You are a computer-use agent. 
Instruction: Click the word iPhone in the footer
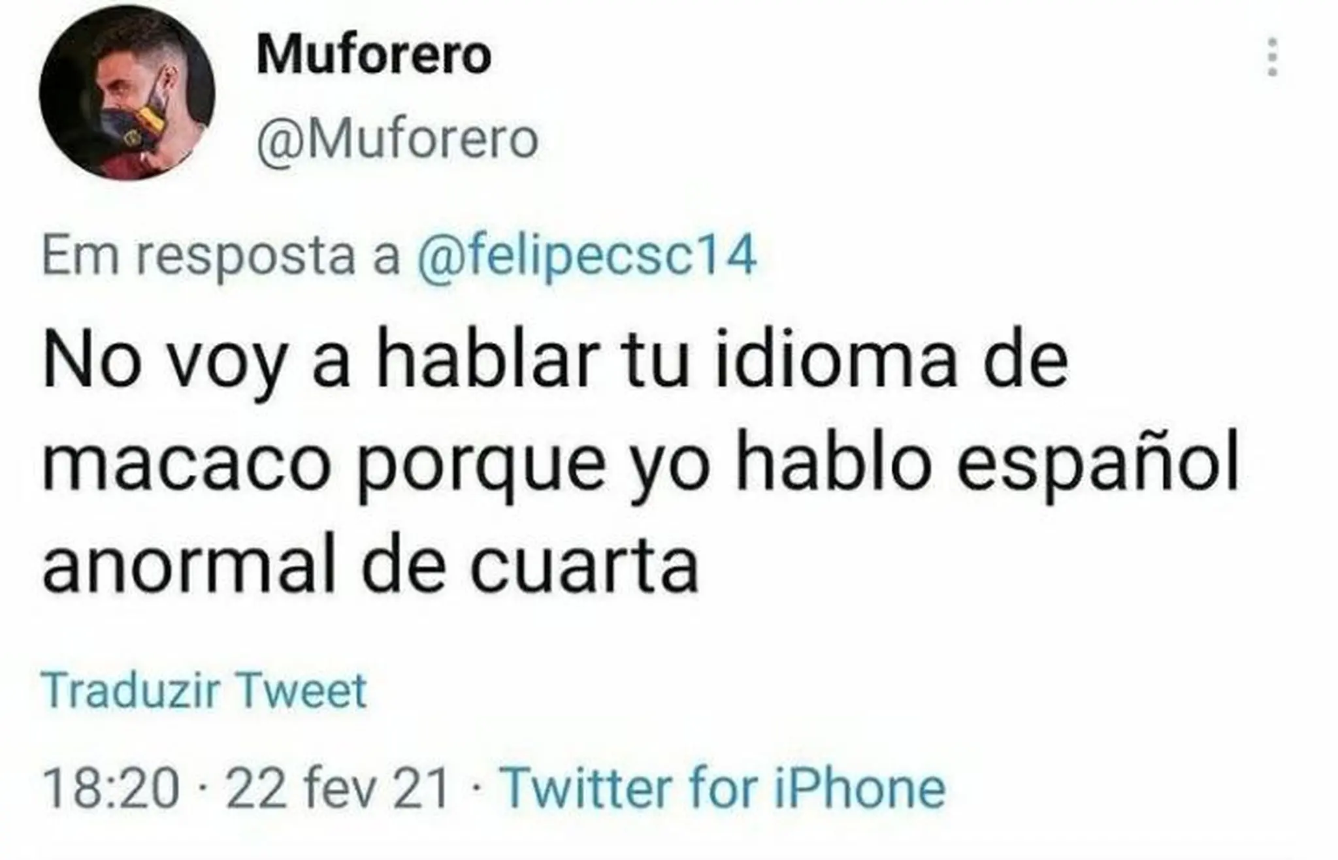(860, 788)
